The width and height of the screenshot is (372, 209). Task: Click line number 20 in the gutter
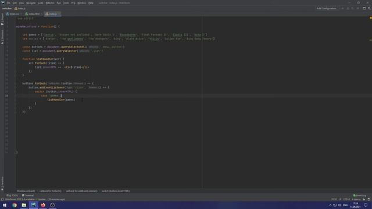[x=6, y=96]
